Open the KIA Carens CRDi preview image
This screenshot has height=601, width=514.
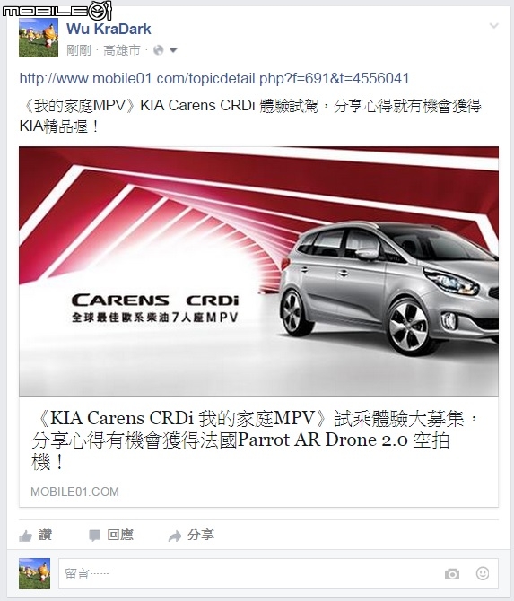pos(258,272)
